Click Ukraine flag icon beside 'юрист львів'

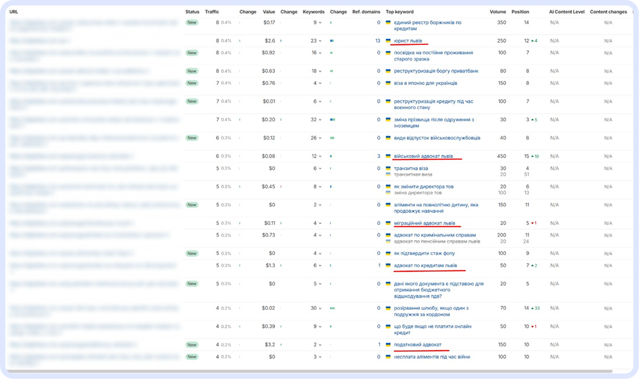point(388,41)
